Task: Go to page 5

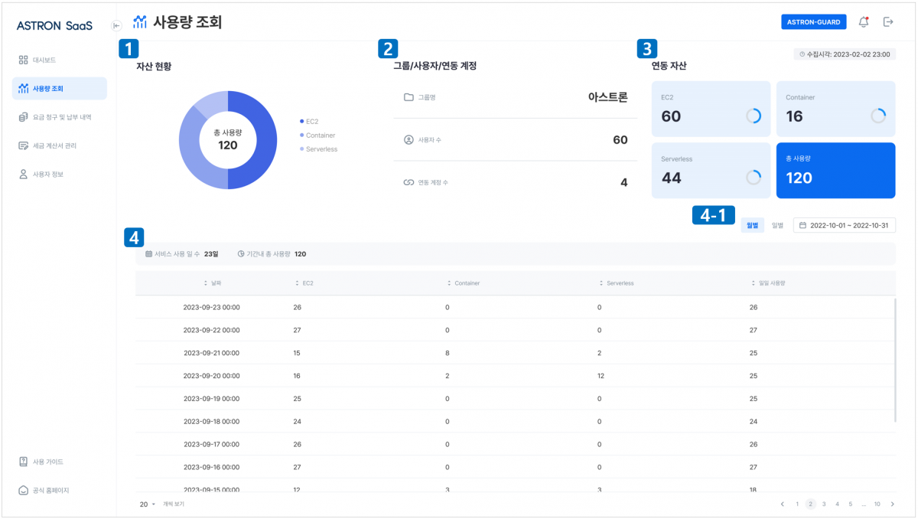Action: (x=851, y=504)
